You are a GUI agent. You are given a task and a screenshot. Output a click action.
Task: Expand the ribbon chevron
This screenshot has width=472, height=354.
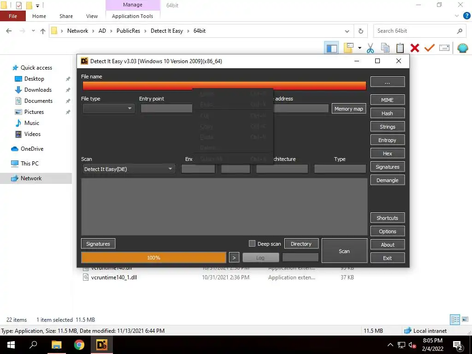click(x=457, y=16)
